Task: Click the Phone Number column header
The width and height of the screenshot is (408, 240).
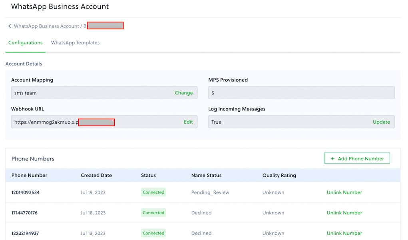Action: pos(29,175)
